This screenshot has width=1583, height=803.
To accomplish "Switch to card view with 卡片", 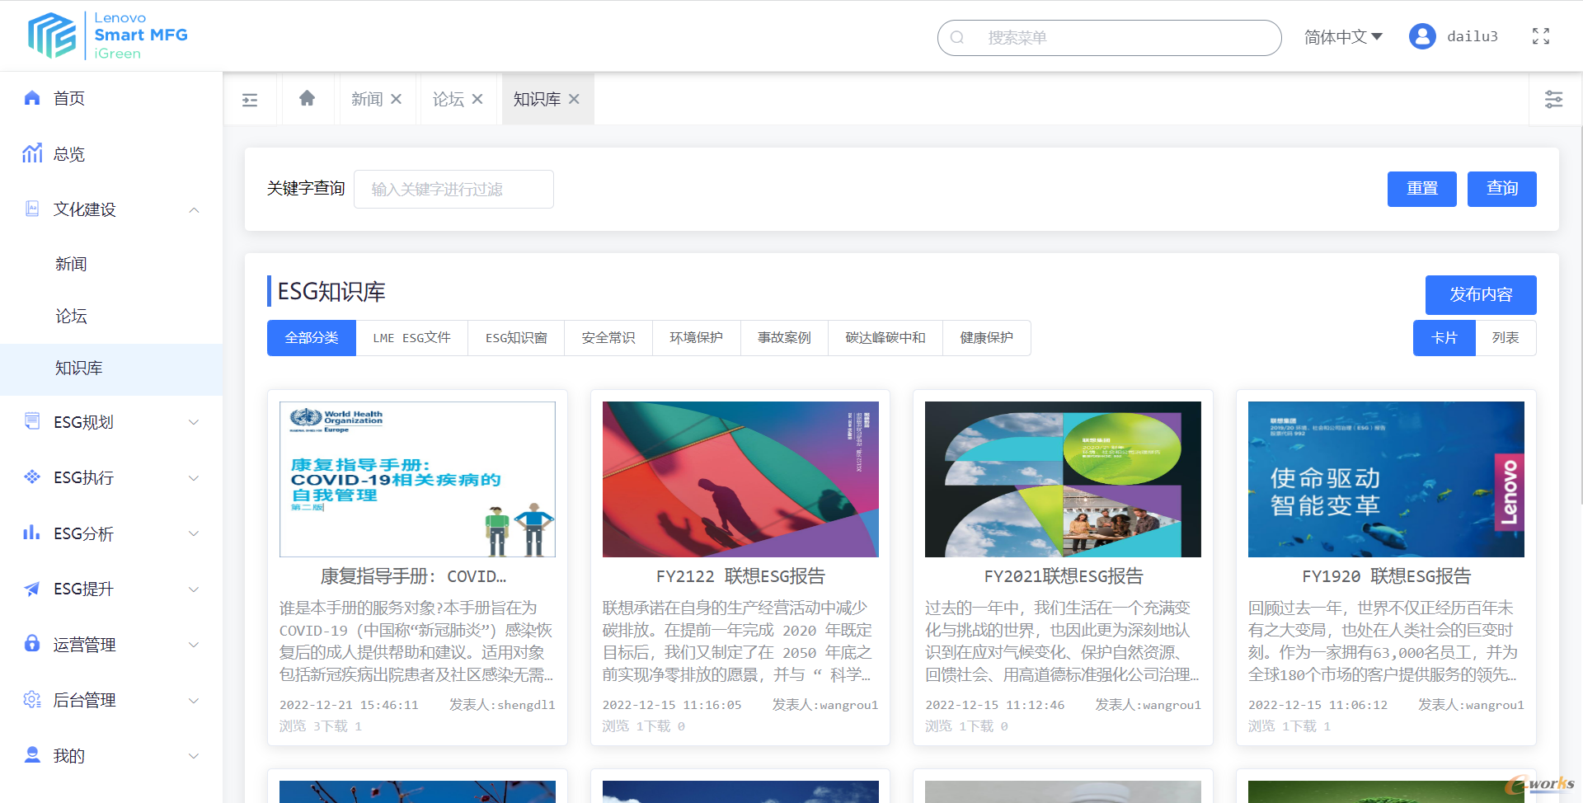I will 1444,338.
